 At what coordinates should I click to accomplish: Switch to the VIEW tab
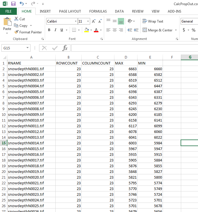pyautogui.click(x=155, y=11)
